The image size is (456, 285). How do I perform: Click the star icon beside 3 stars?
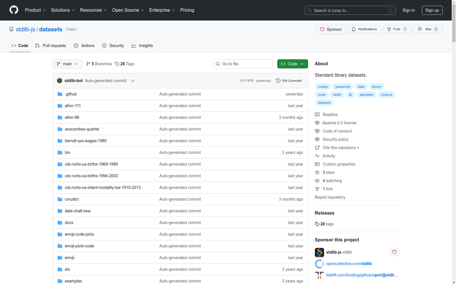(x=317, y=172)
